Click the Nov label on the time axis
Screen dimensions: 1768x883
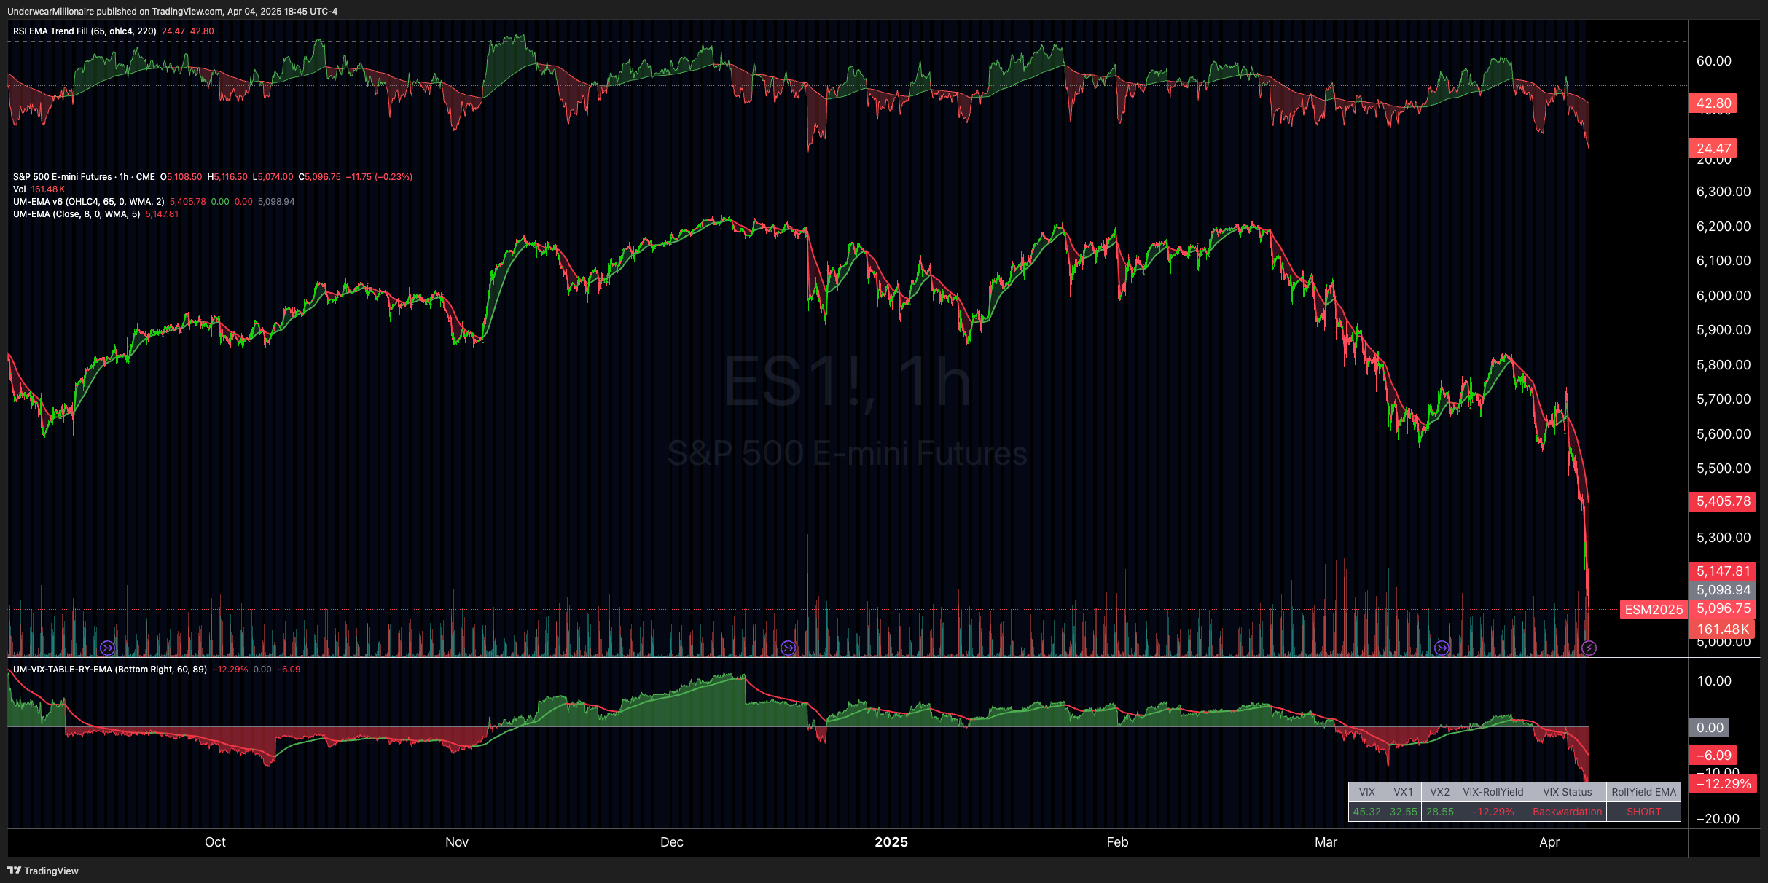pos(457,842)
